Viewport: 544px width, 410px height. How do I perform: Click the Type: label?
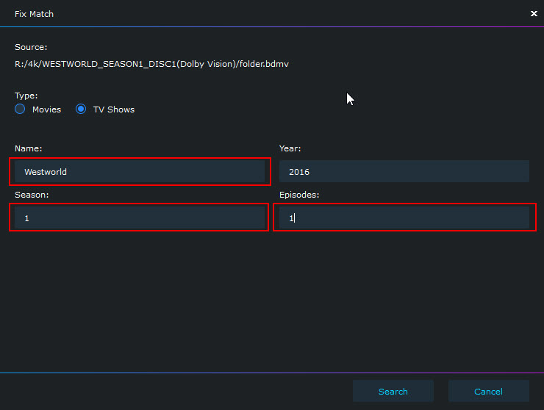click(x=26, y=96)
